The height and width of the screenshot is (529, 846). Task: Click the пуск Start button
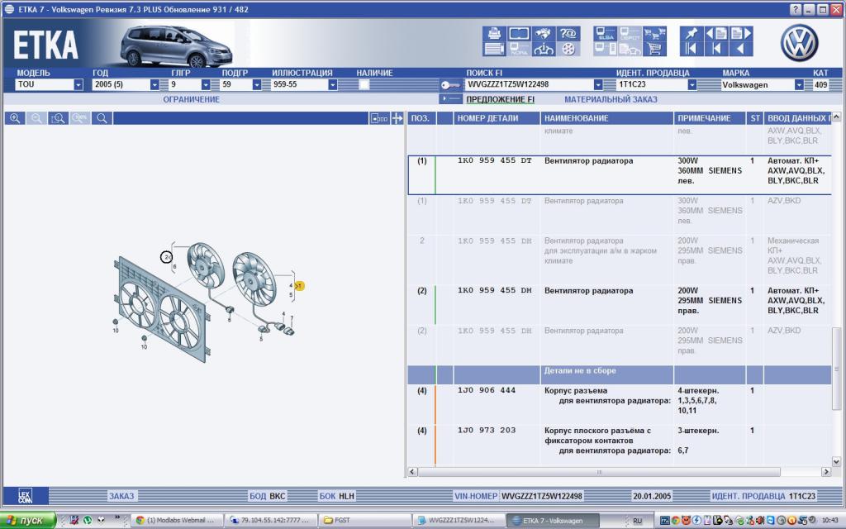pos(28,521)
